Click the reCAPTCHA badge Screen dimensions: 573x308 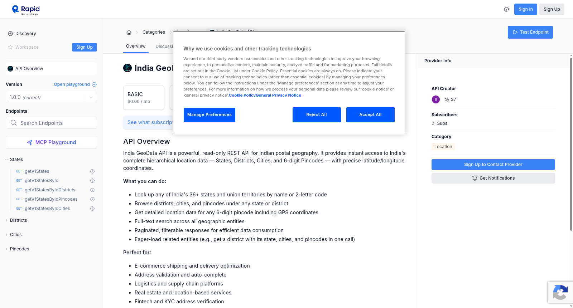pos(560,292)
